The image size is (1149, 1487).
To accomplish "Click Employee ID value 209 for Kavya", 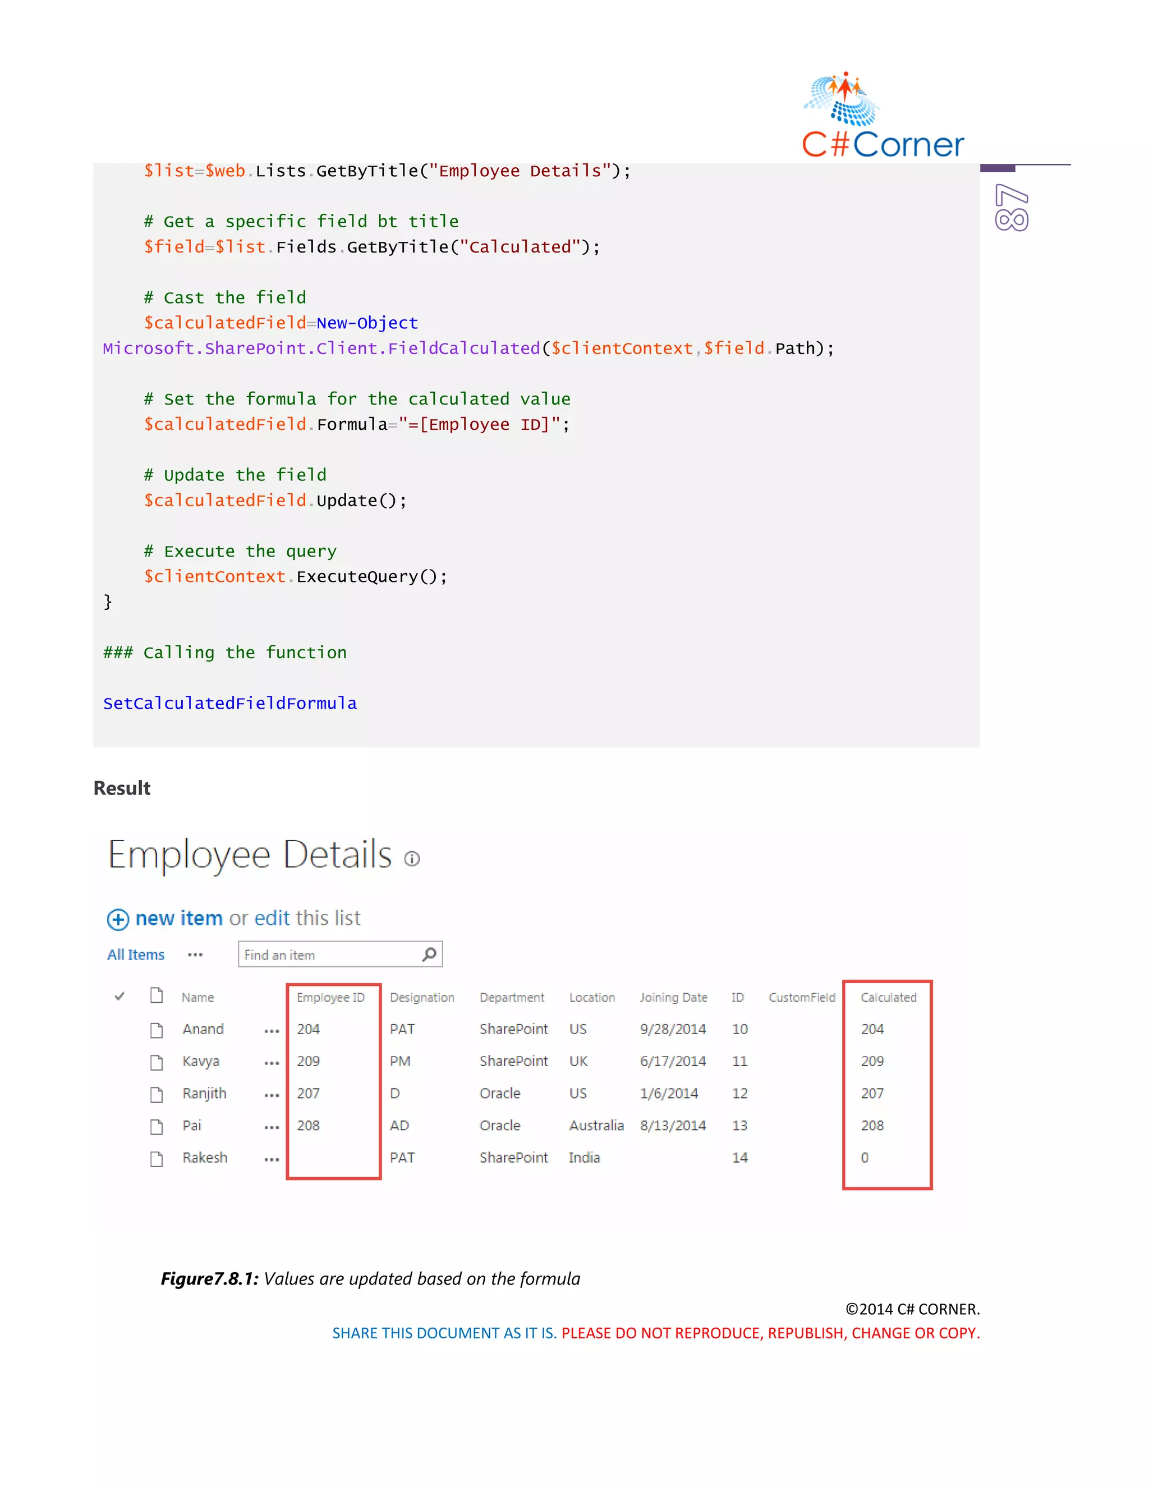I will click(x=309, y=1061).
